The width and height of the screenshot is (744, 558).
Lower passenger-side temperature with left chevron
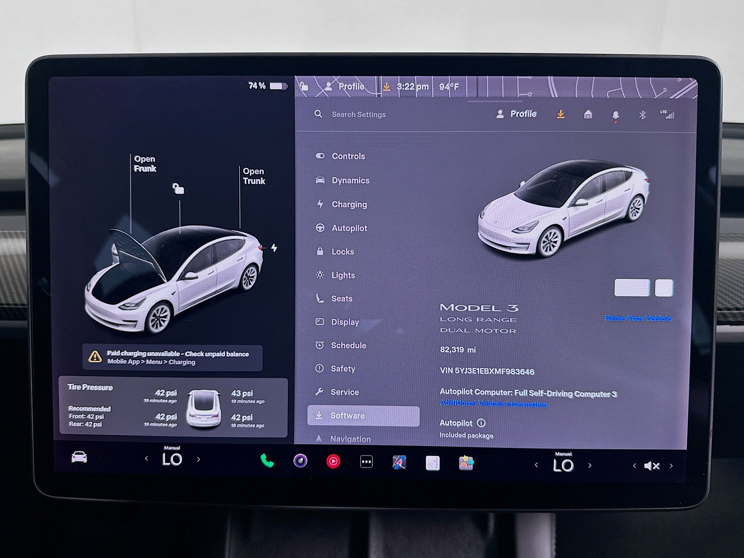[x=536, y=465]
